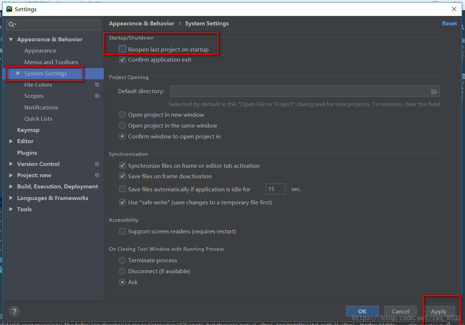Expand Build, Execution, Deployment node
Viewport: 465px width, 325px height.
[x=11, y=186]
